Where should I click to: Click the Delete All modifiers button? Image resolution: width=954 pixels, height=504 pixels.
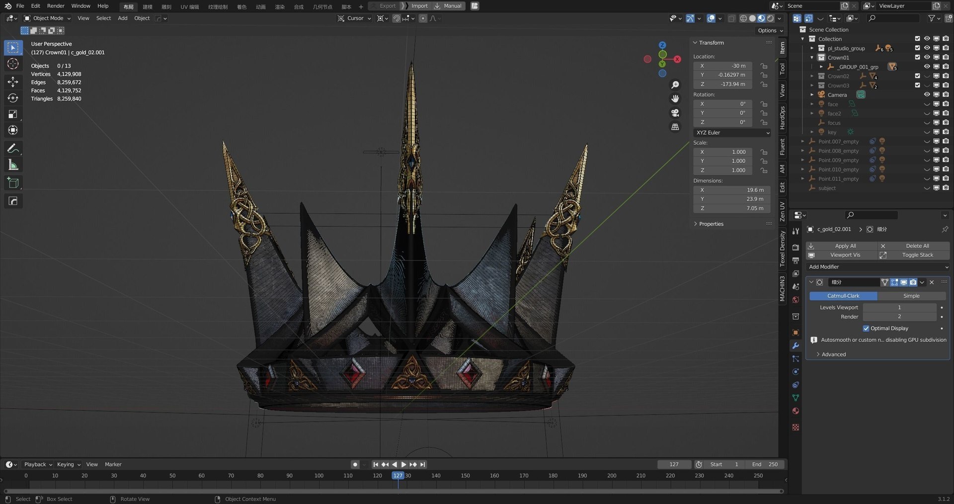point(913,246)
